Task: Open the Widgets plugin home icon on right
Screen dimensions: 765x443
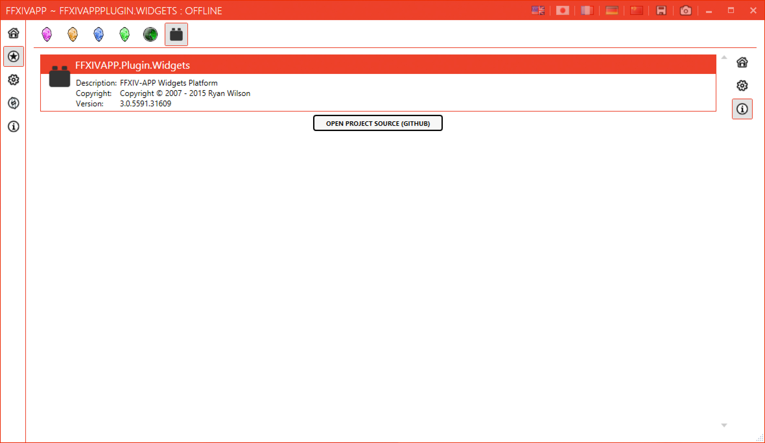Action: click(742, 62)
